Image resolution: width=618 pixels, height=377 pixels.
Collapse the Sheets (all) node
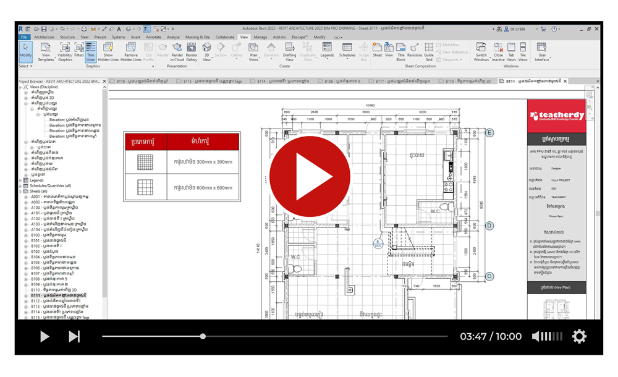point(21,191)
